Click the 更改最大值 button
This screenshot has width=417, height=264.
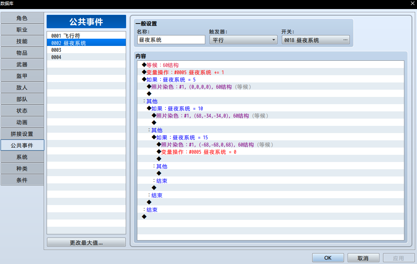point(86,242)
